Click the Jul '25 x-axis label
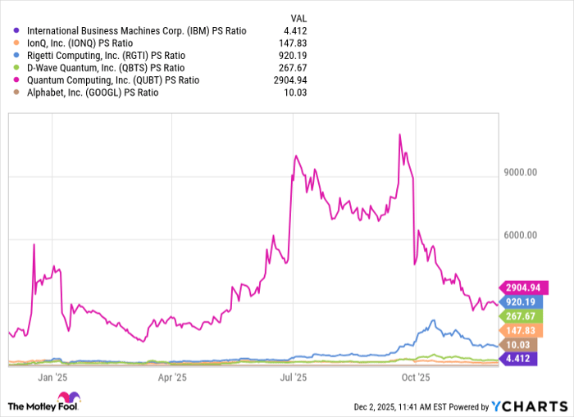 pyautogui.click(x=294, y=378)
